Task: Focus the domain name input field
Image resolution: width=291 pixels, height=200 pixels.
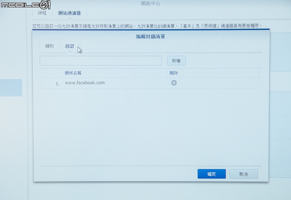Action: pos(101,61)
